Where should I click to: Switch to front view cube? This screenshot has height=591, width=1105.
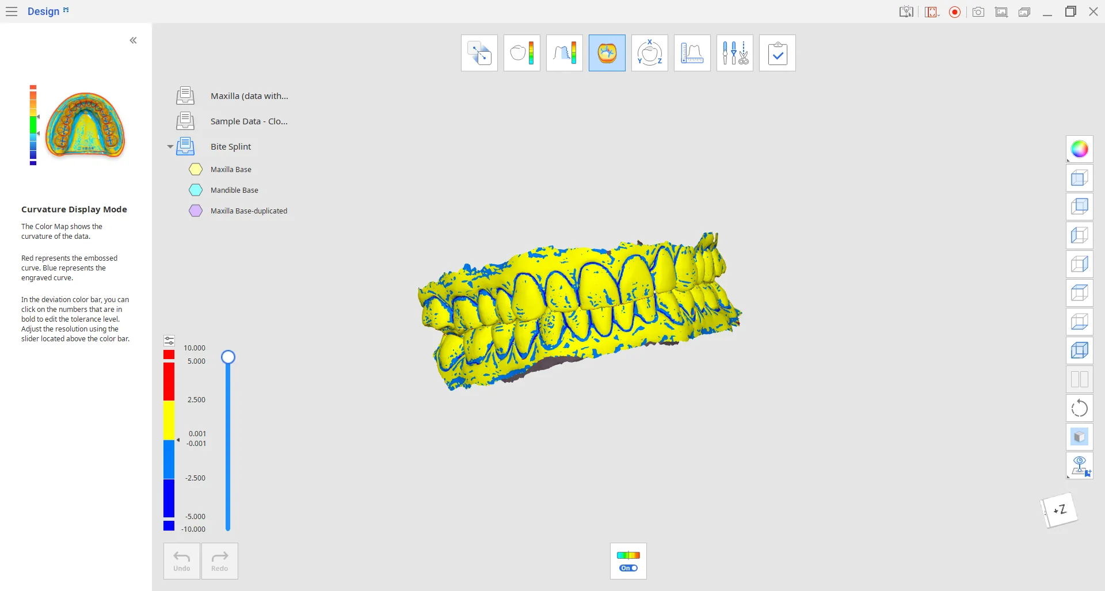coord(1080,178)
